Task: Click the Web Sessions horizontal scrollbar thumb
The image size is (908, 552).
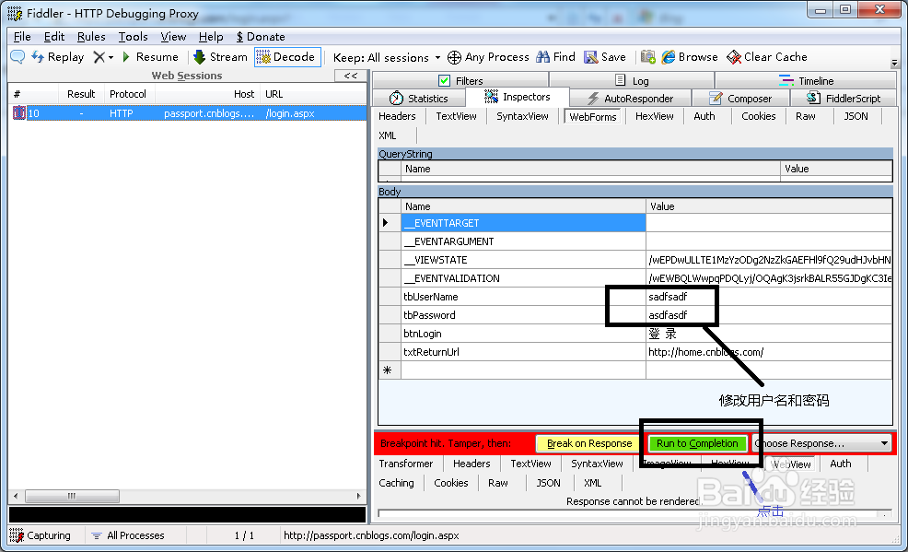Action: (73, 496)
